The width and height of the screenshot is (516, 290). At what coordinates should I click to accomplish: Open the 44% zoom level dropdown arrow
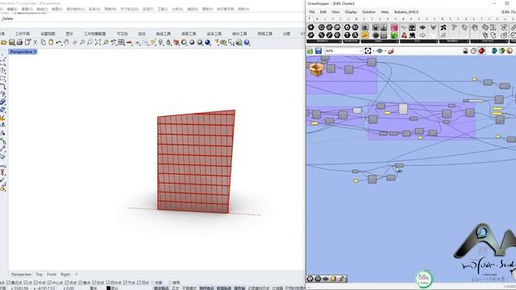pos(360,51)
